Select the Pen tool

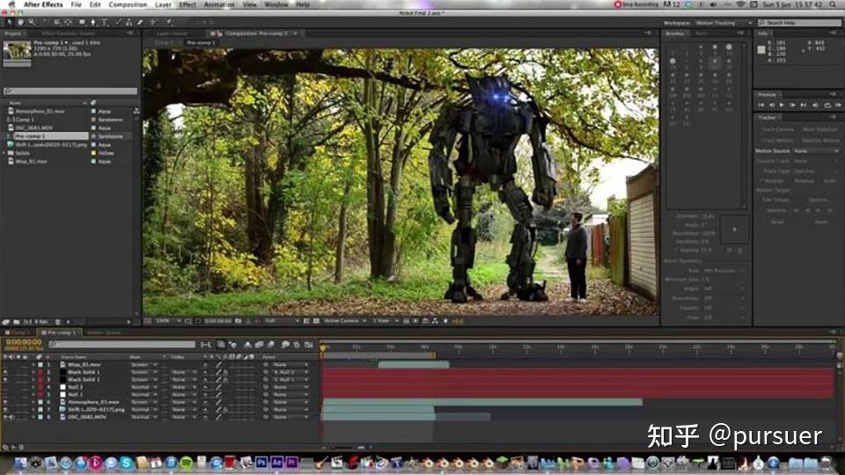[92, 22]
